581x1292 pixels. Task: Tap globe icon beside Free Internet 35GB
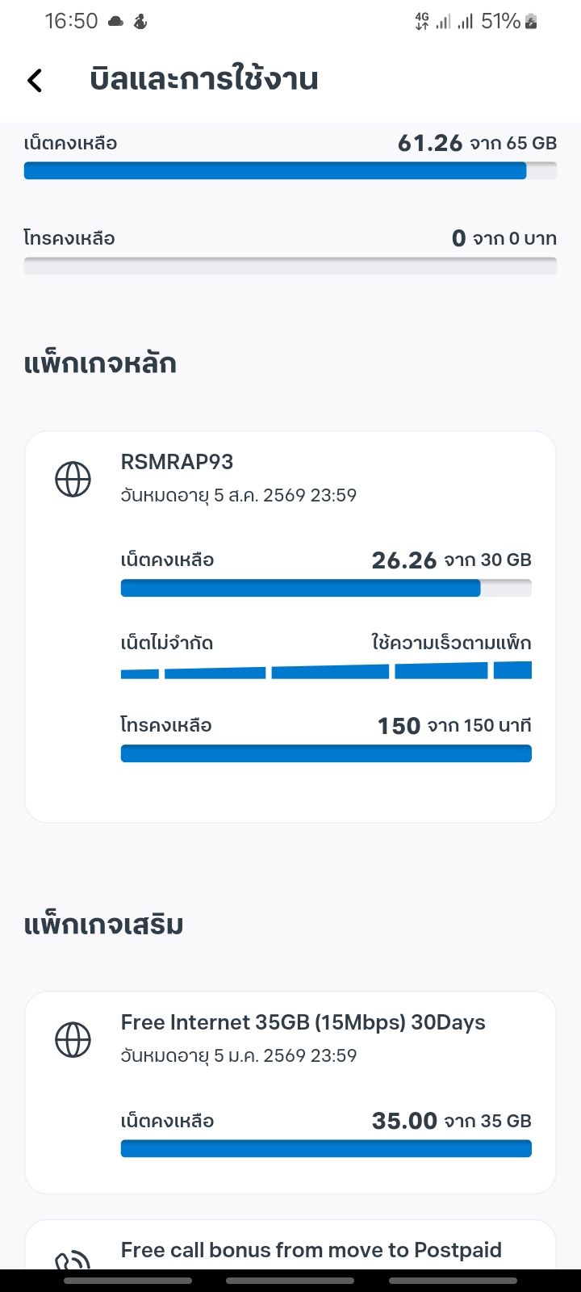73,1039
